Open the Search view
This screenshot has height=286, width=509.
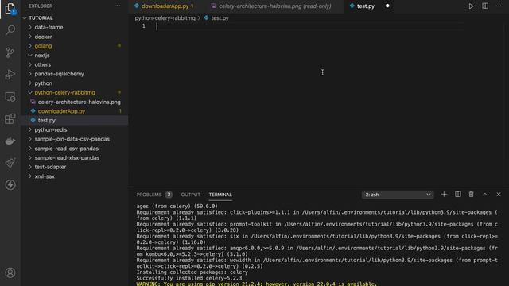point(10,30)
